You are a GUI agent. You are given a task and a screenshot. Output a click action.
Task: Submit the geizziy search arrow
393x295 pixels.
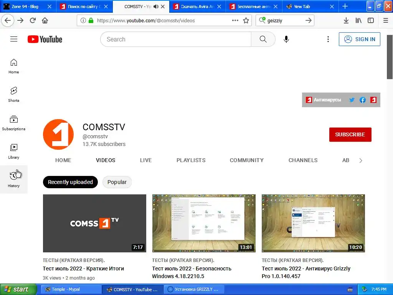pyautogui.click(x=309, y=20)
